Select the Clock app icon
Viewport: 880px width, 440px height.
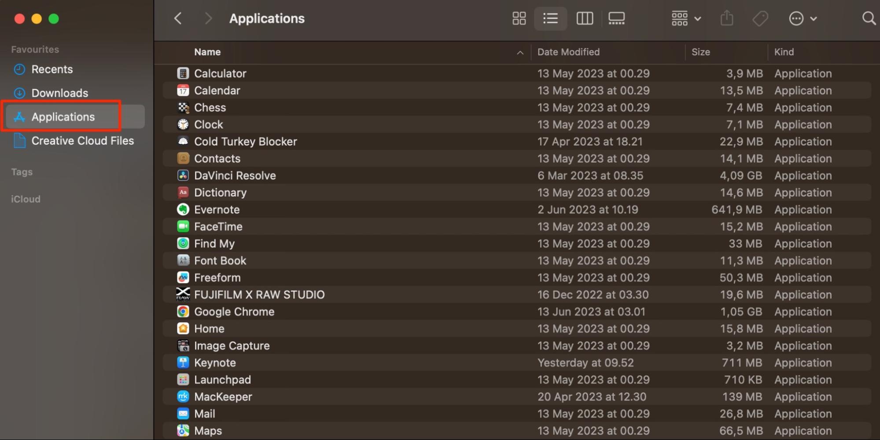click(x=183, y=124)
